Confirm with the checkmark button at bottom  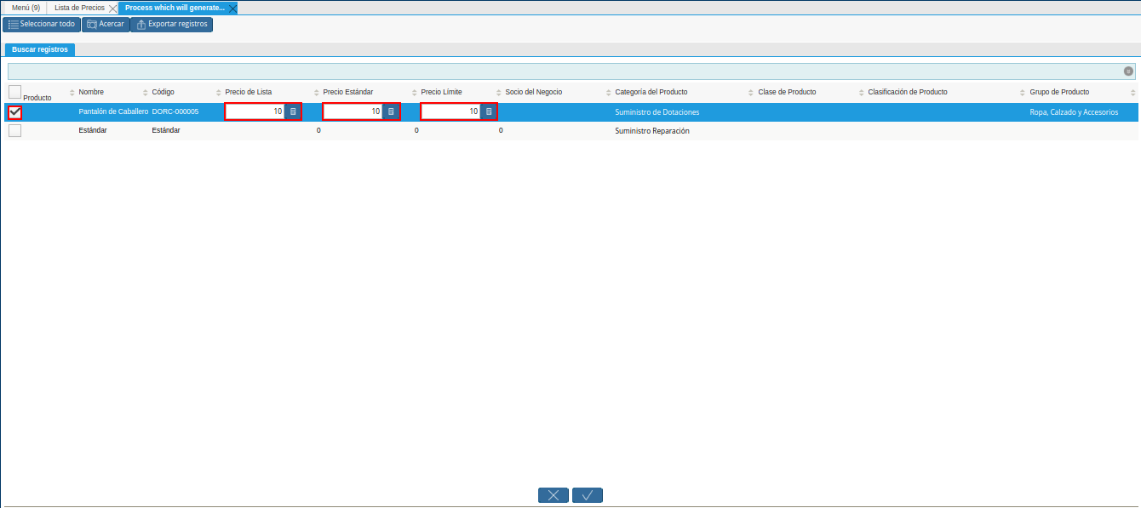(588, 495)
